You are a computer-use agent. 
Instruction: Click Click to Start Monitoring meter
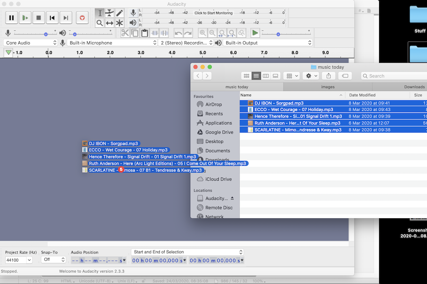pos(213,13)
